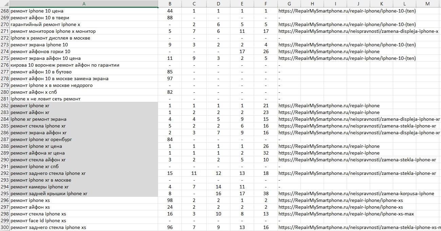Click cell 'ремонт айфон 10 в москве замена экрана'
Viewport: 441px width, 231px height.
(84, 78)
